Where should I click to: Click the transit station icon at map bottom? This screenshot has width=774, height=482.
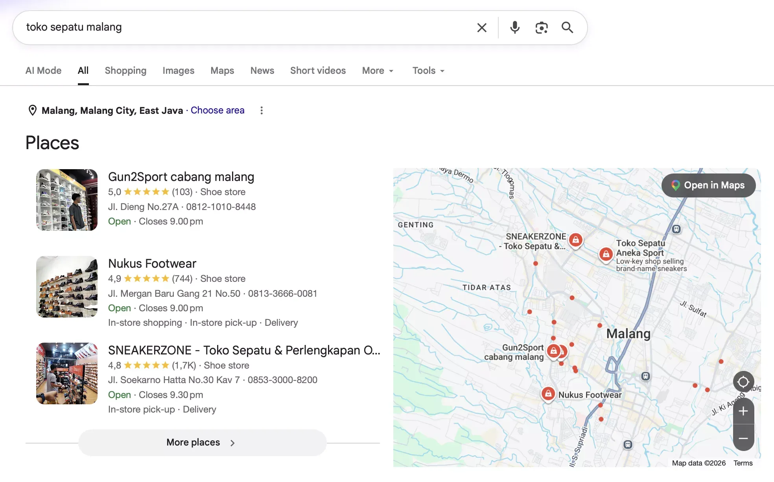628,444
